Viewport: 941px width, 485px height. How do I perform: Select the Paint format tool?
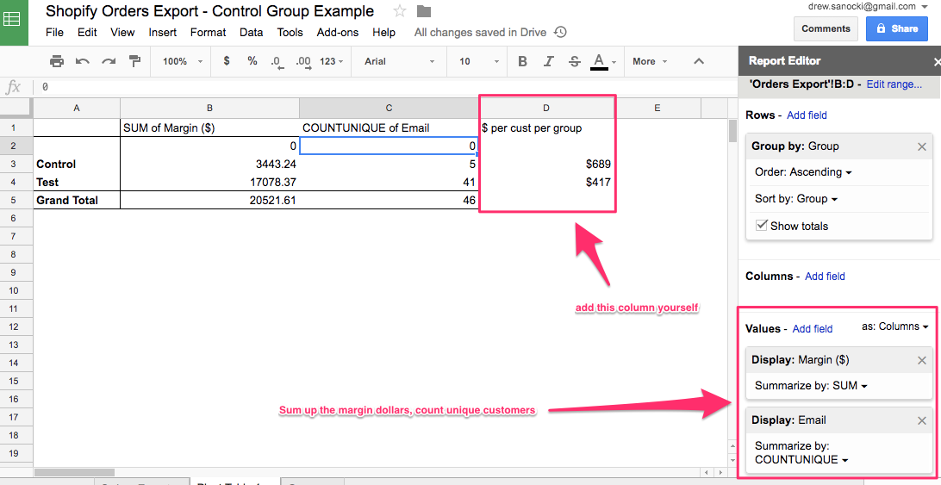coord(135,61)
